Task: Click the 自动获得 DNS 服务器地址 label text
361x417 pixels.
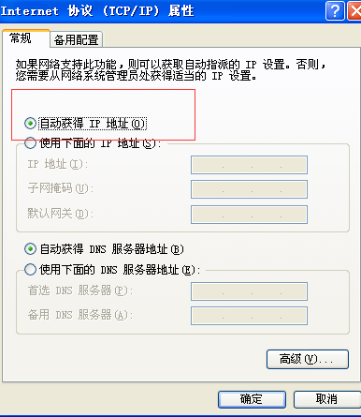Action: tap(112, 249)
